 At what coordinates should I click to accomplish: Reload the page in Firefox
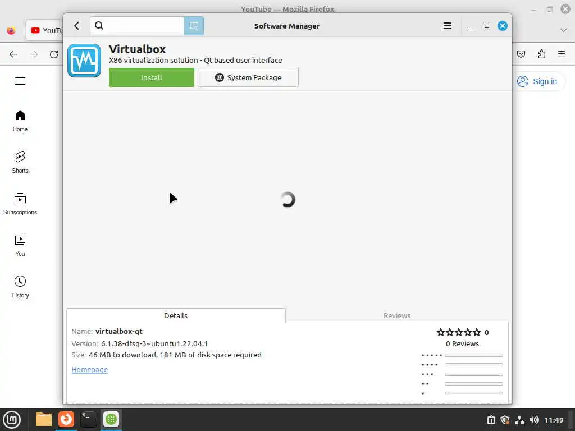point(54,54)
